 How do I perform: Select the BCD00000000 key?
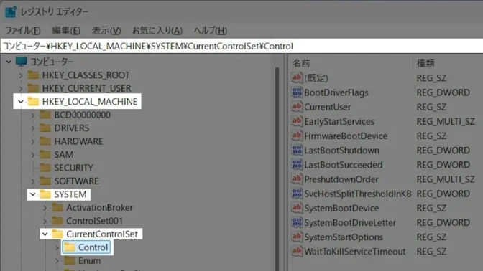82,115
